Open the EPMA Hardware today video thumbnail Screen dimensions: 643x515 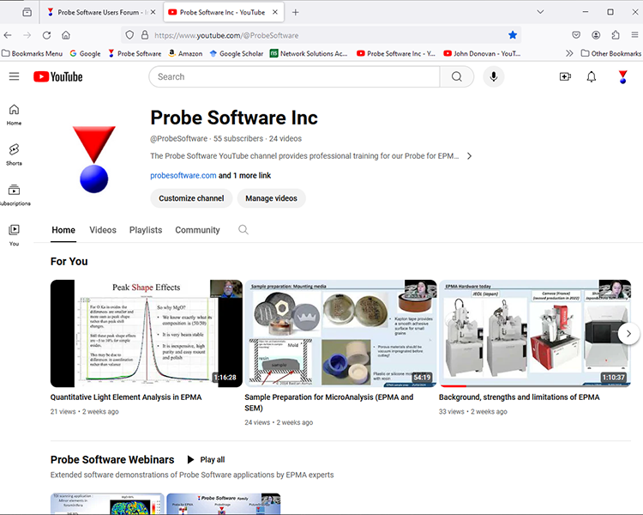535,334
